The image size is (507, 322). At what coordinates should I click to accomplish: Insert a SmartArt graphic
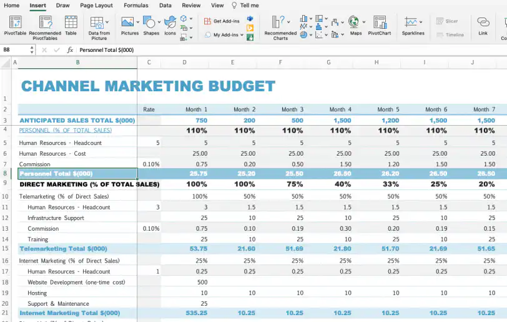[184, 28]
